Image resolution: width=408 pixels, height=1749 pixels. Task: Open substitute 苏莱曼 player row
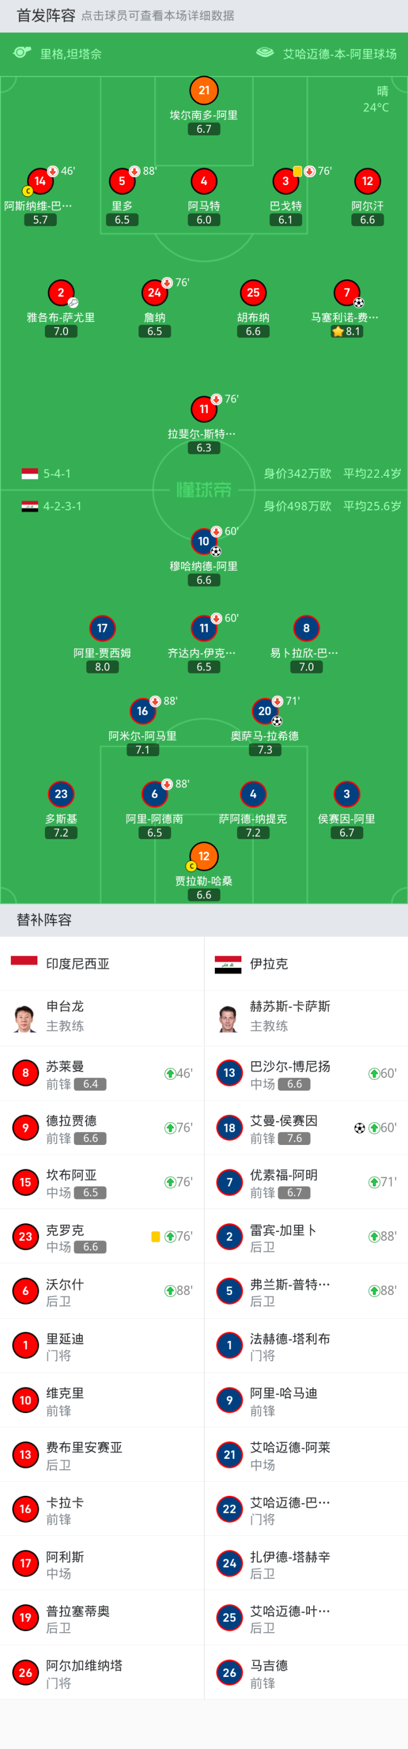pos(101,1073)
